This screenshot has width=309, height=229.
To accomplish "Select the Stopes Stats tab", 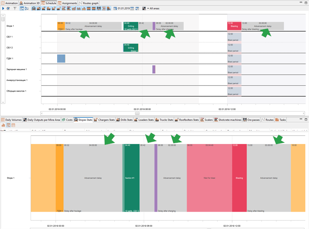I will [x=83, y=120].
